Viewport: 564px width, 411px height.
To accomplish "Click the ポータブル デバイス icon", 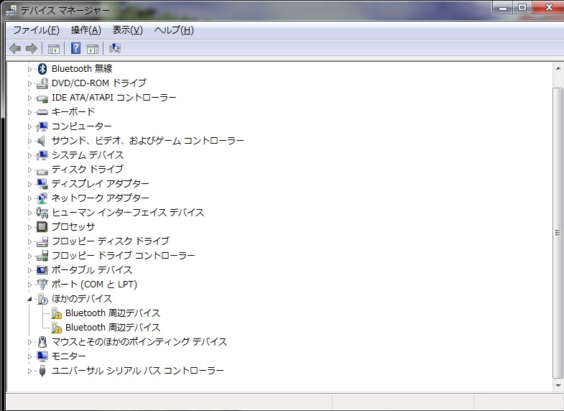I will (x=42, y=269).
